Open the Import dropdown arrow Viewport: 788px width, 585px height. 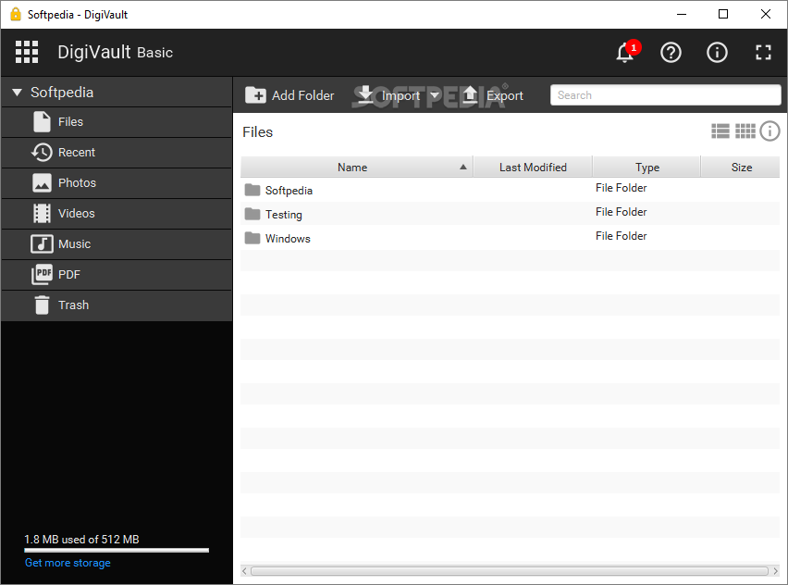[435, 95]
